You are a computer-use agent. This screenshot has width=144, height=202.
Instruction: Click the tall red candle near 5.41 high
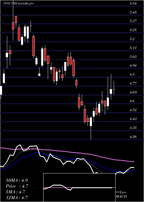pos(16,19)
